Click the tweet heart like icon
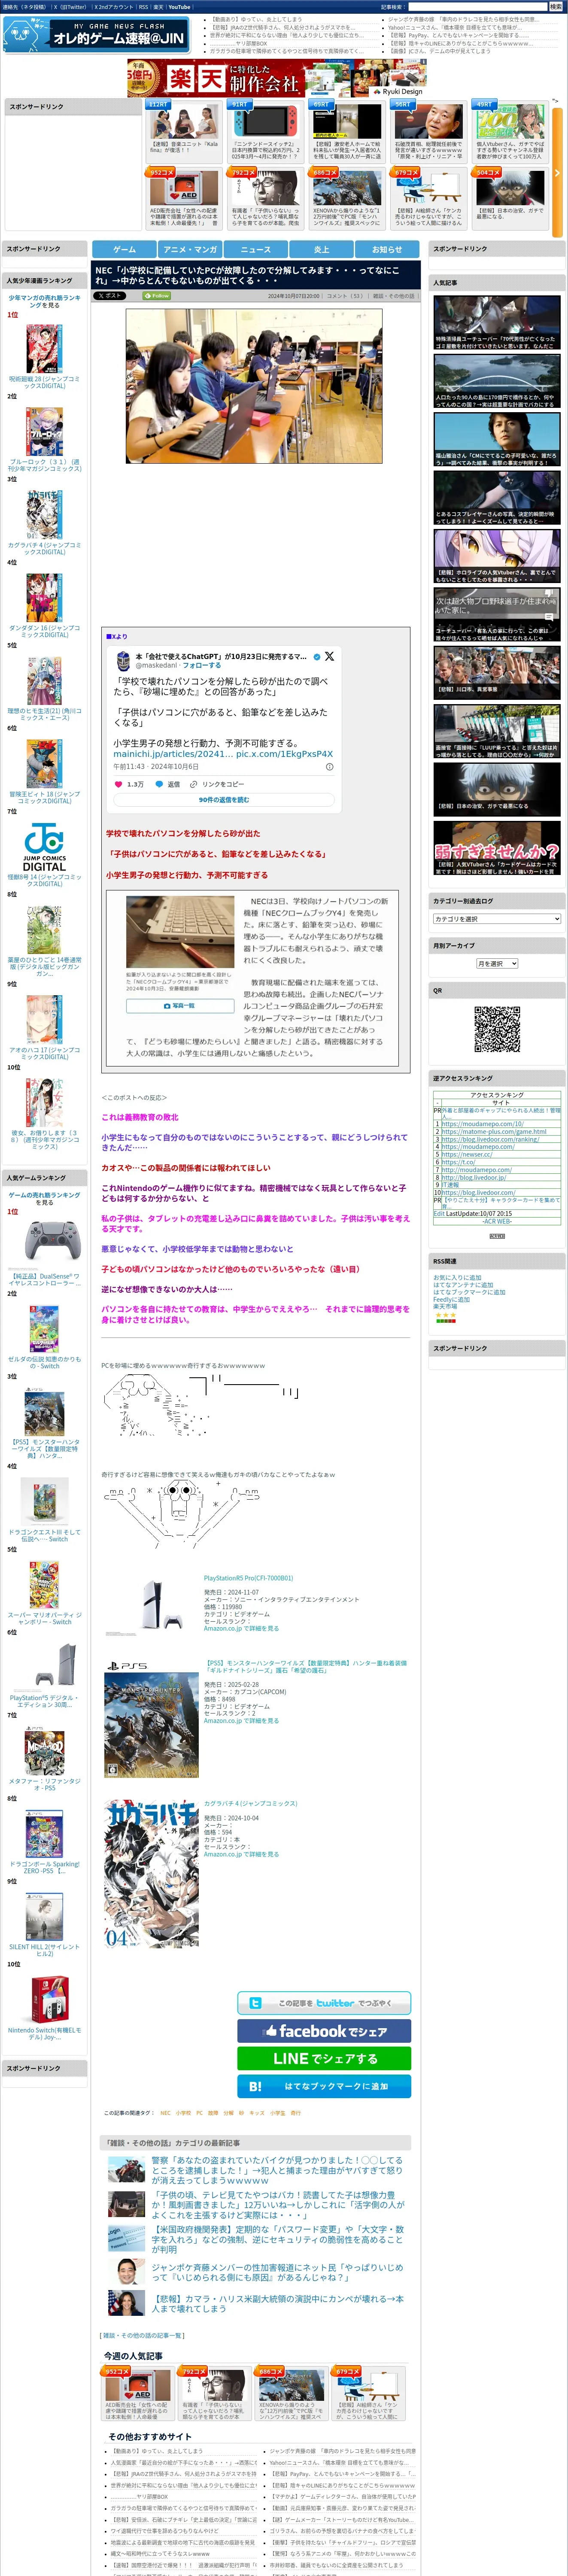The width and height of the screenshot is (568, 2576). coord(118,784)
